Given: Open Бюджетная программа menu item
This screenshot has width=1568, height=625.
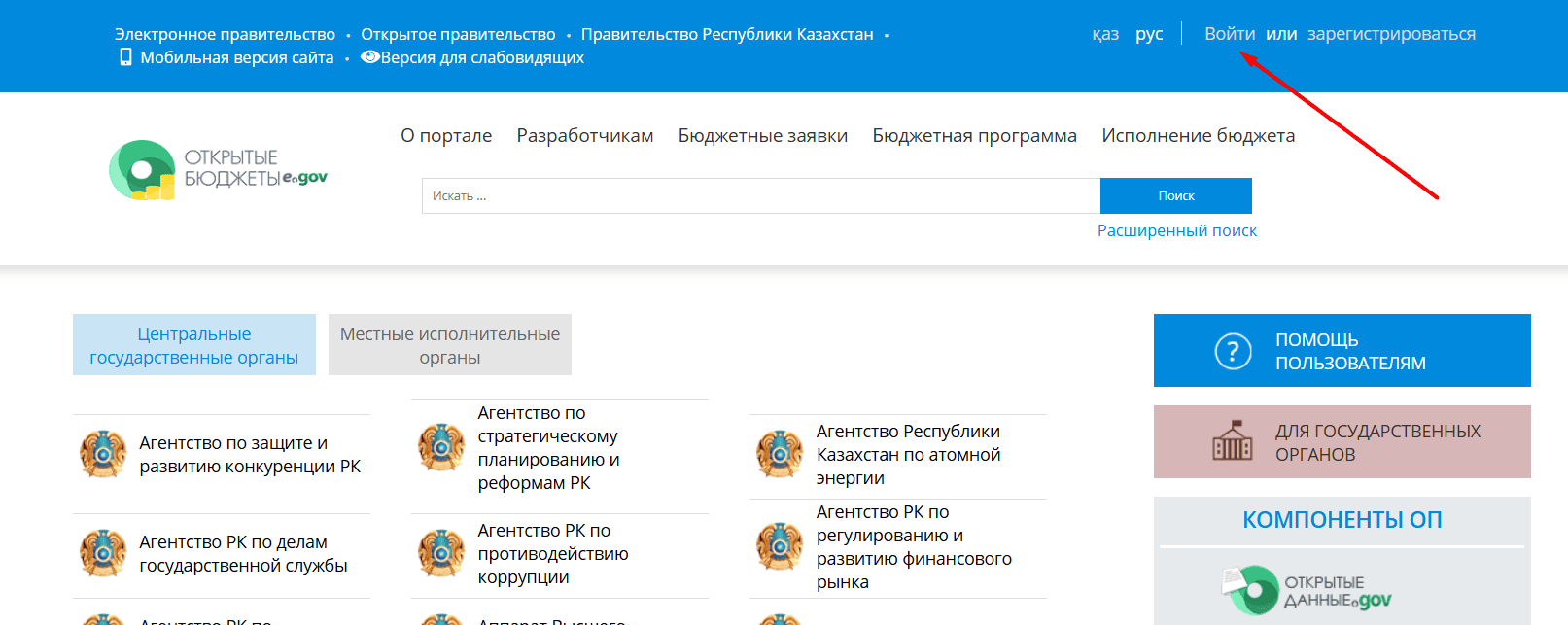Looking at the screenshot, I should pyautogui.click(x=974, y=135).
